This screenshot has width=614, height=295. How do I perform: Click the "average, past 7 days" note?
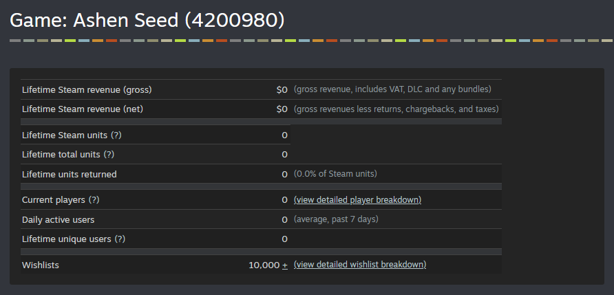coord(336,219)
